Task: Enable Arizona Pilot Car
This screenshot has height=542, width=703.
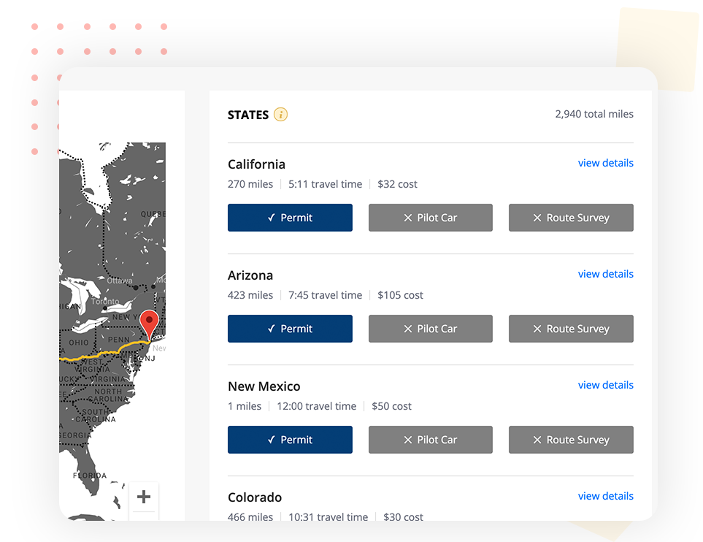Action: [x=430, y=329]
